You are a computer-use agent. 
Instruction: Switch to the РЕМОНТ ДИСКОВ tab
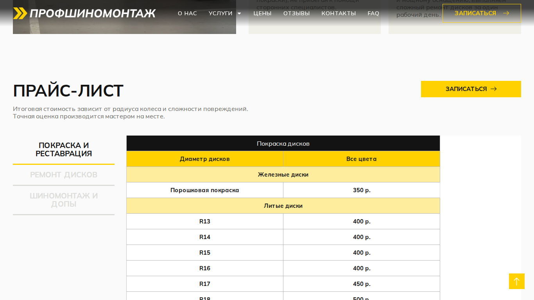64,175
